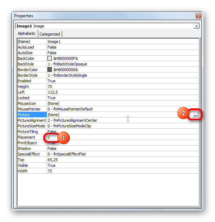Select the BorderStyle property
The image size is (215, 222).
(x=32, y=75)
